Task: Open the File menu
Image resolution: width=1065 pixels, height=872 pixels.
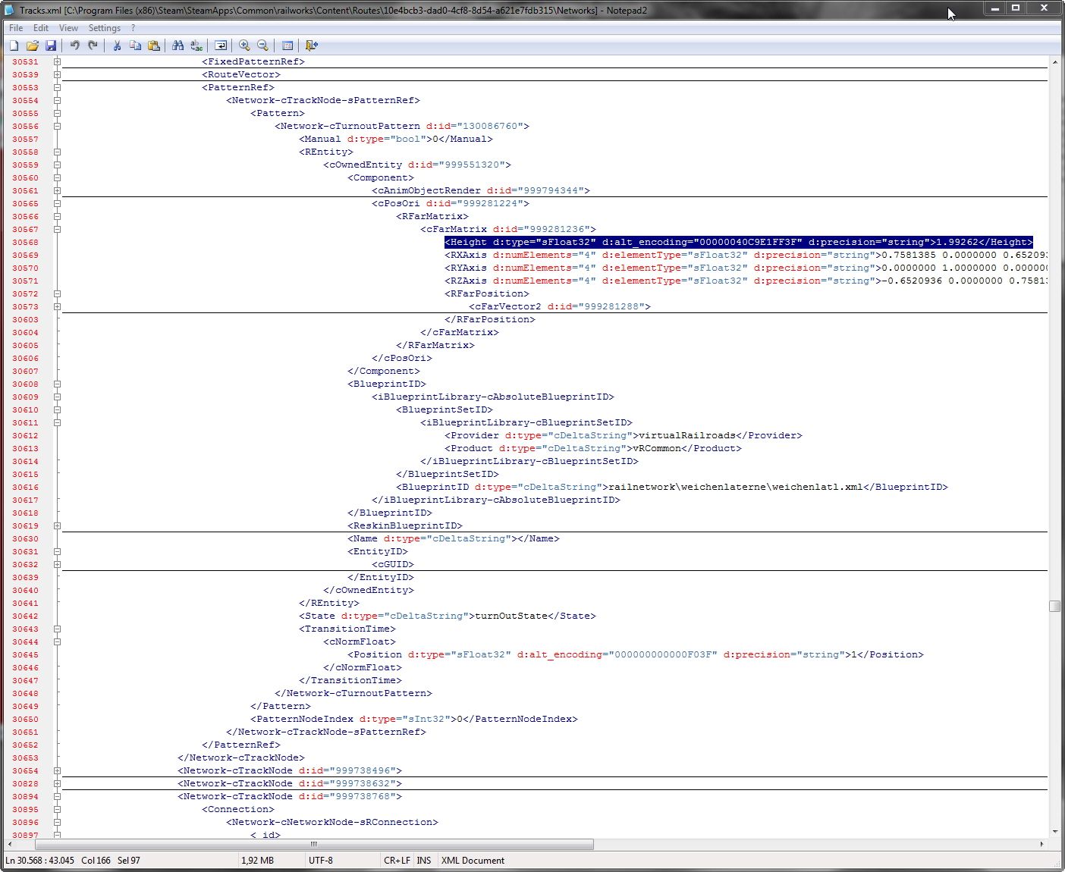Action: [x=16, y=28]
